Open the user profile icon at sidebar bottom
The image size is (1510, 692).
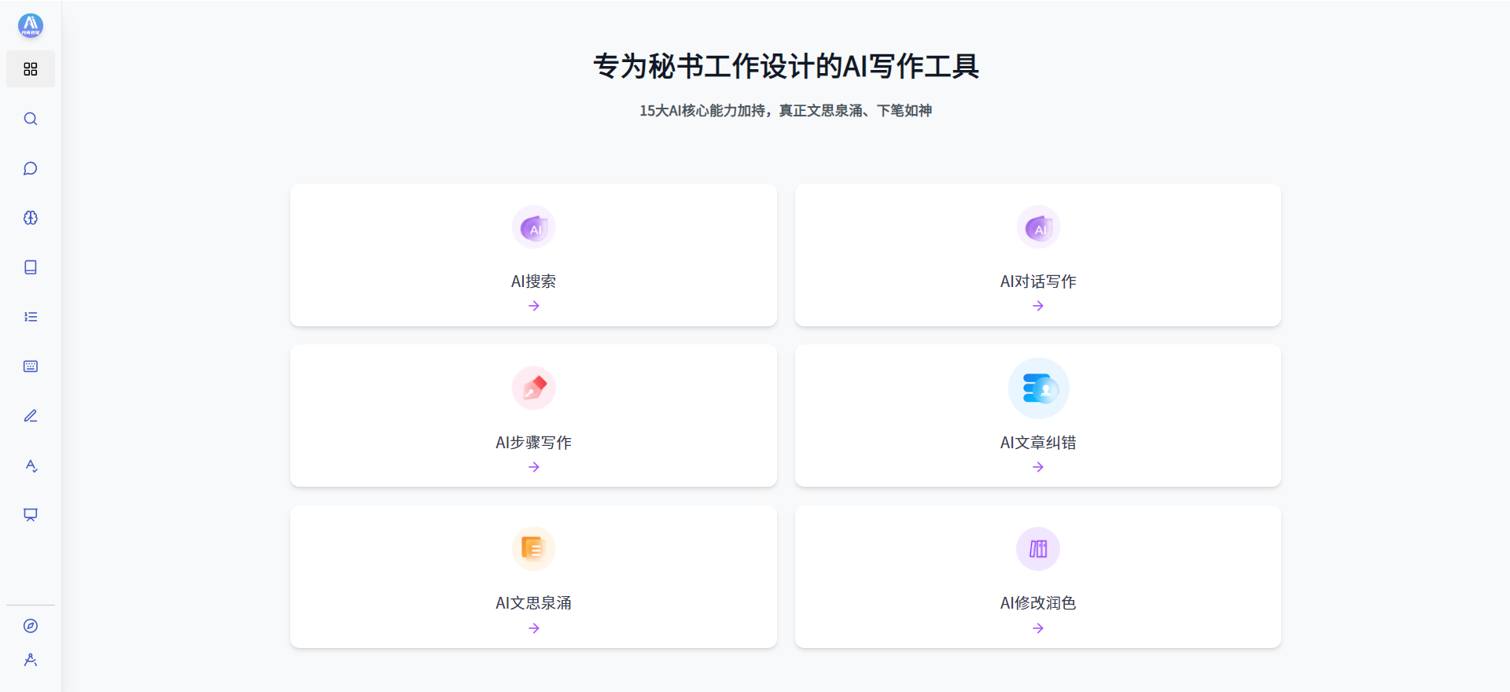[x=31, y=660]
